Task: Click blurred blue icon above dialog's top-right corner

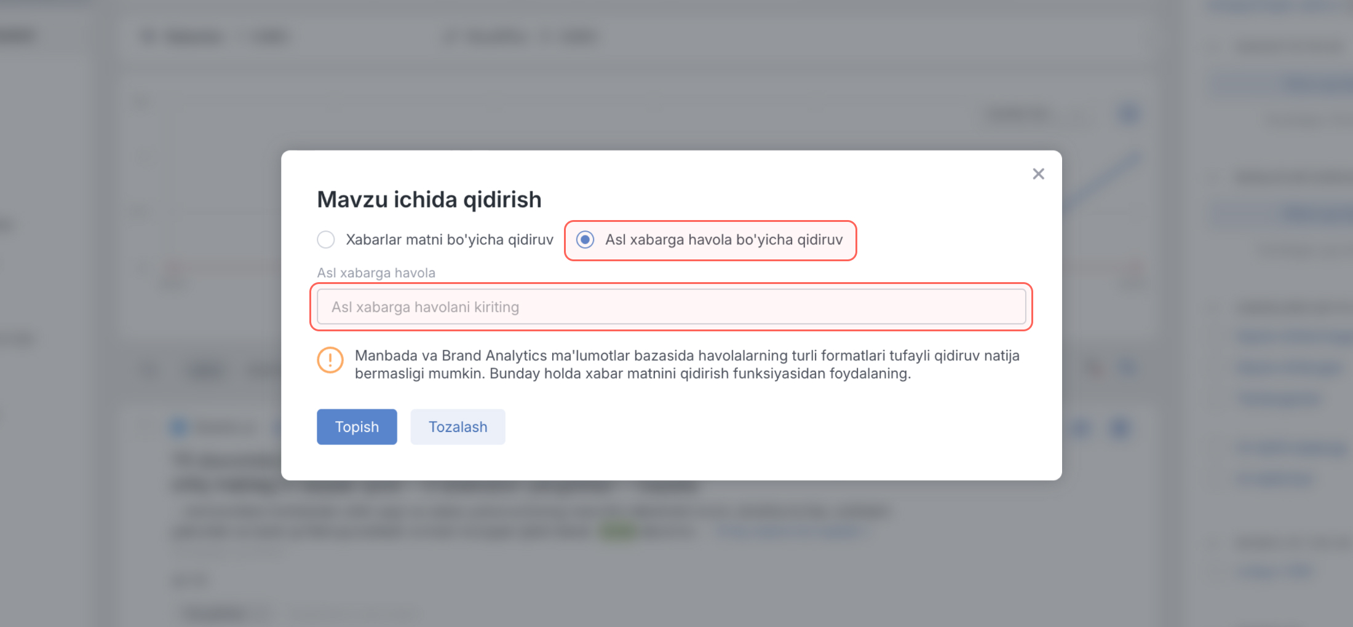Action: click(1128, 113)
